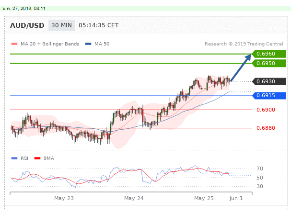The width and height of the screenshot is (291, 214).
Task: Click the AUD/USD pair title
Action: [27, 25]
